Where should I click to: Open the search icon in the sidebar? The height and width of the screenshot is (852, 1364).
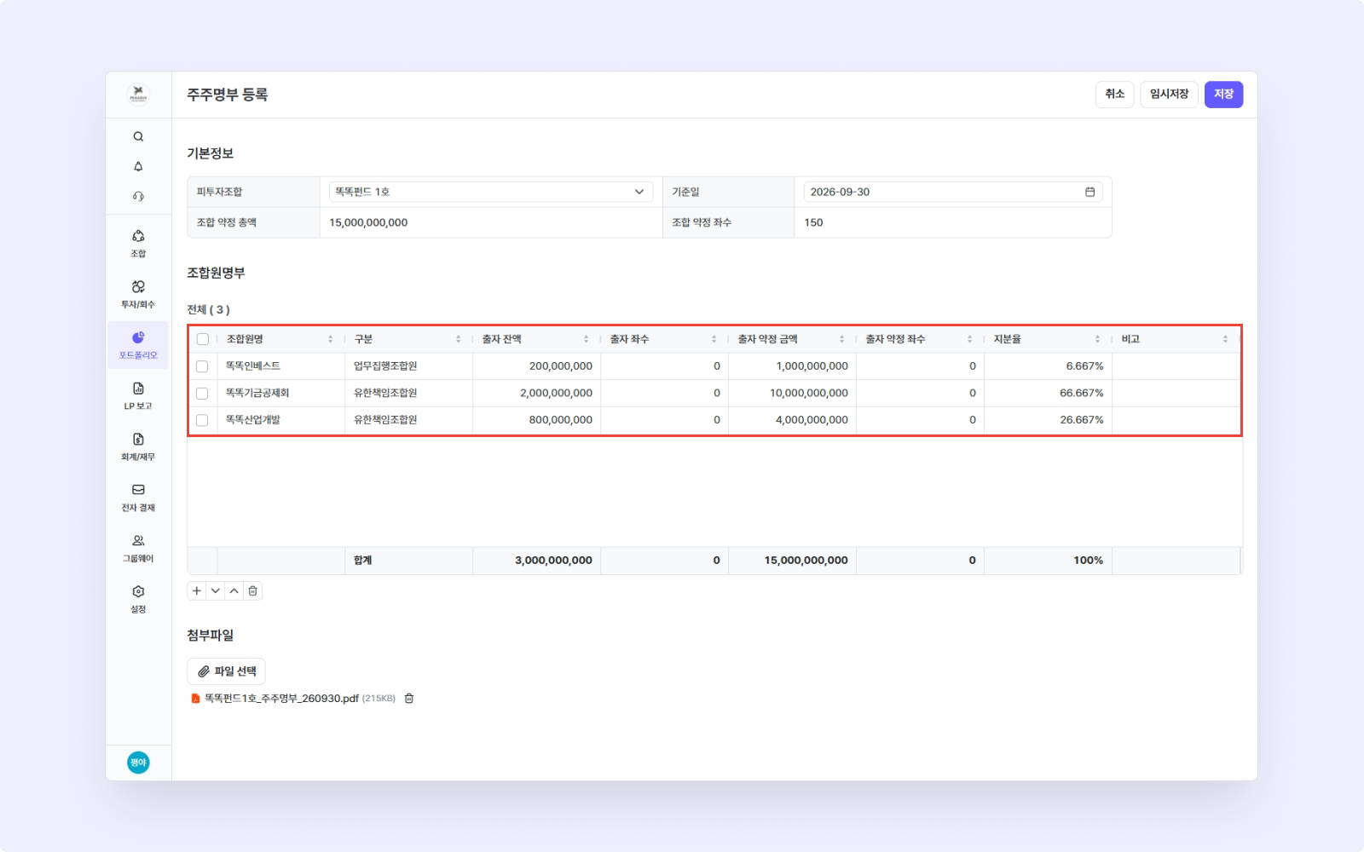pos(138,136)
